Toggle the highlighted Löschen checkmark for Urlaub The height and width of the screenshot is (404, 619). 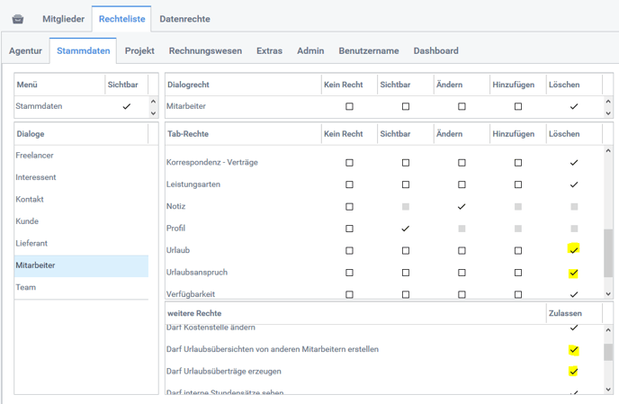(x=574, y=250)
